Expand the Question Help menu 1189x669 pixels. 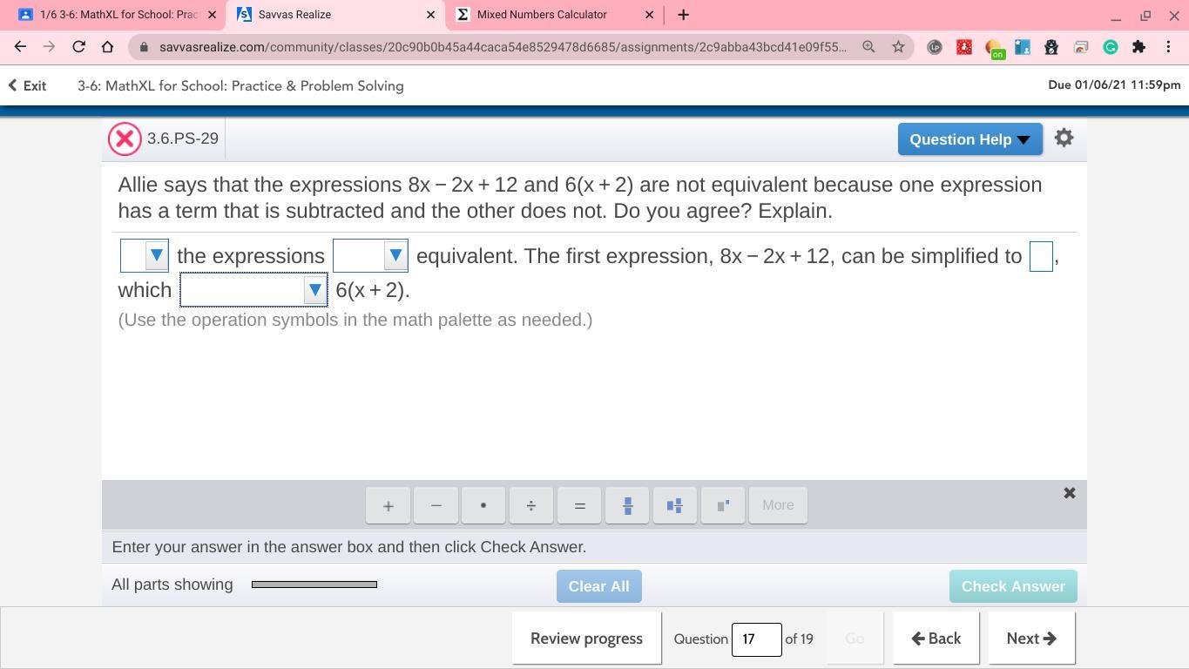pyautogui.click(x=969, y=139)
